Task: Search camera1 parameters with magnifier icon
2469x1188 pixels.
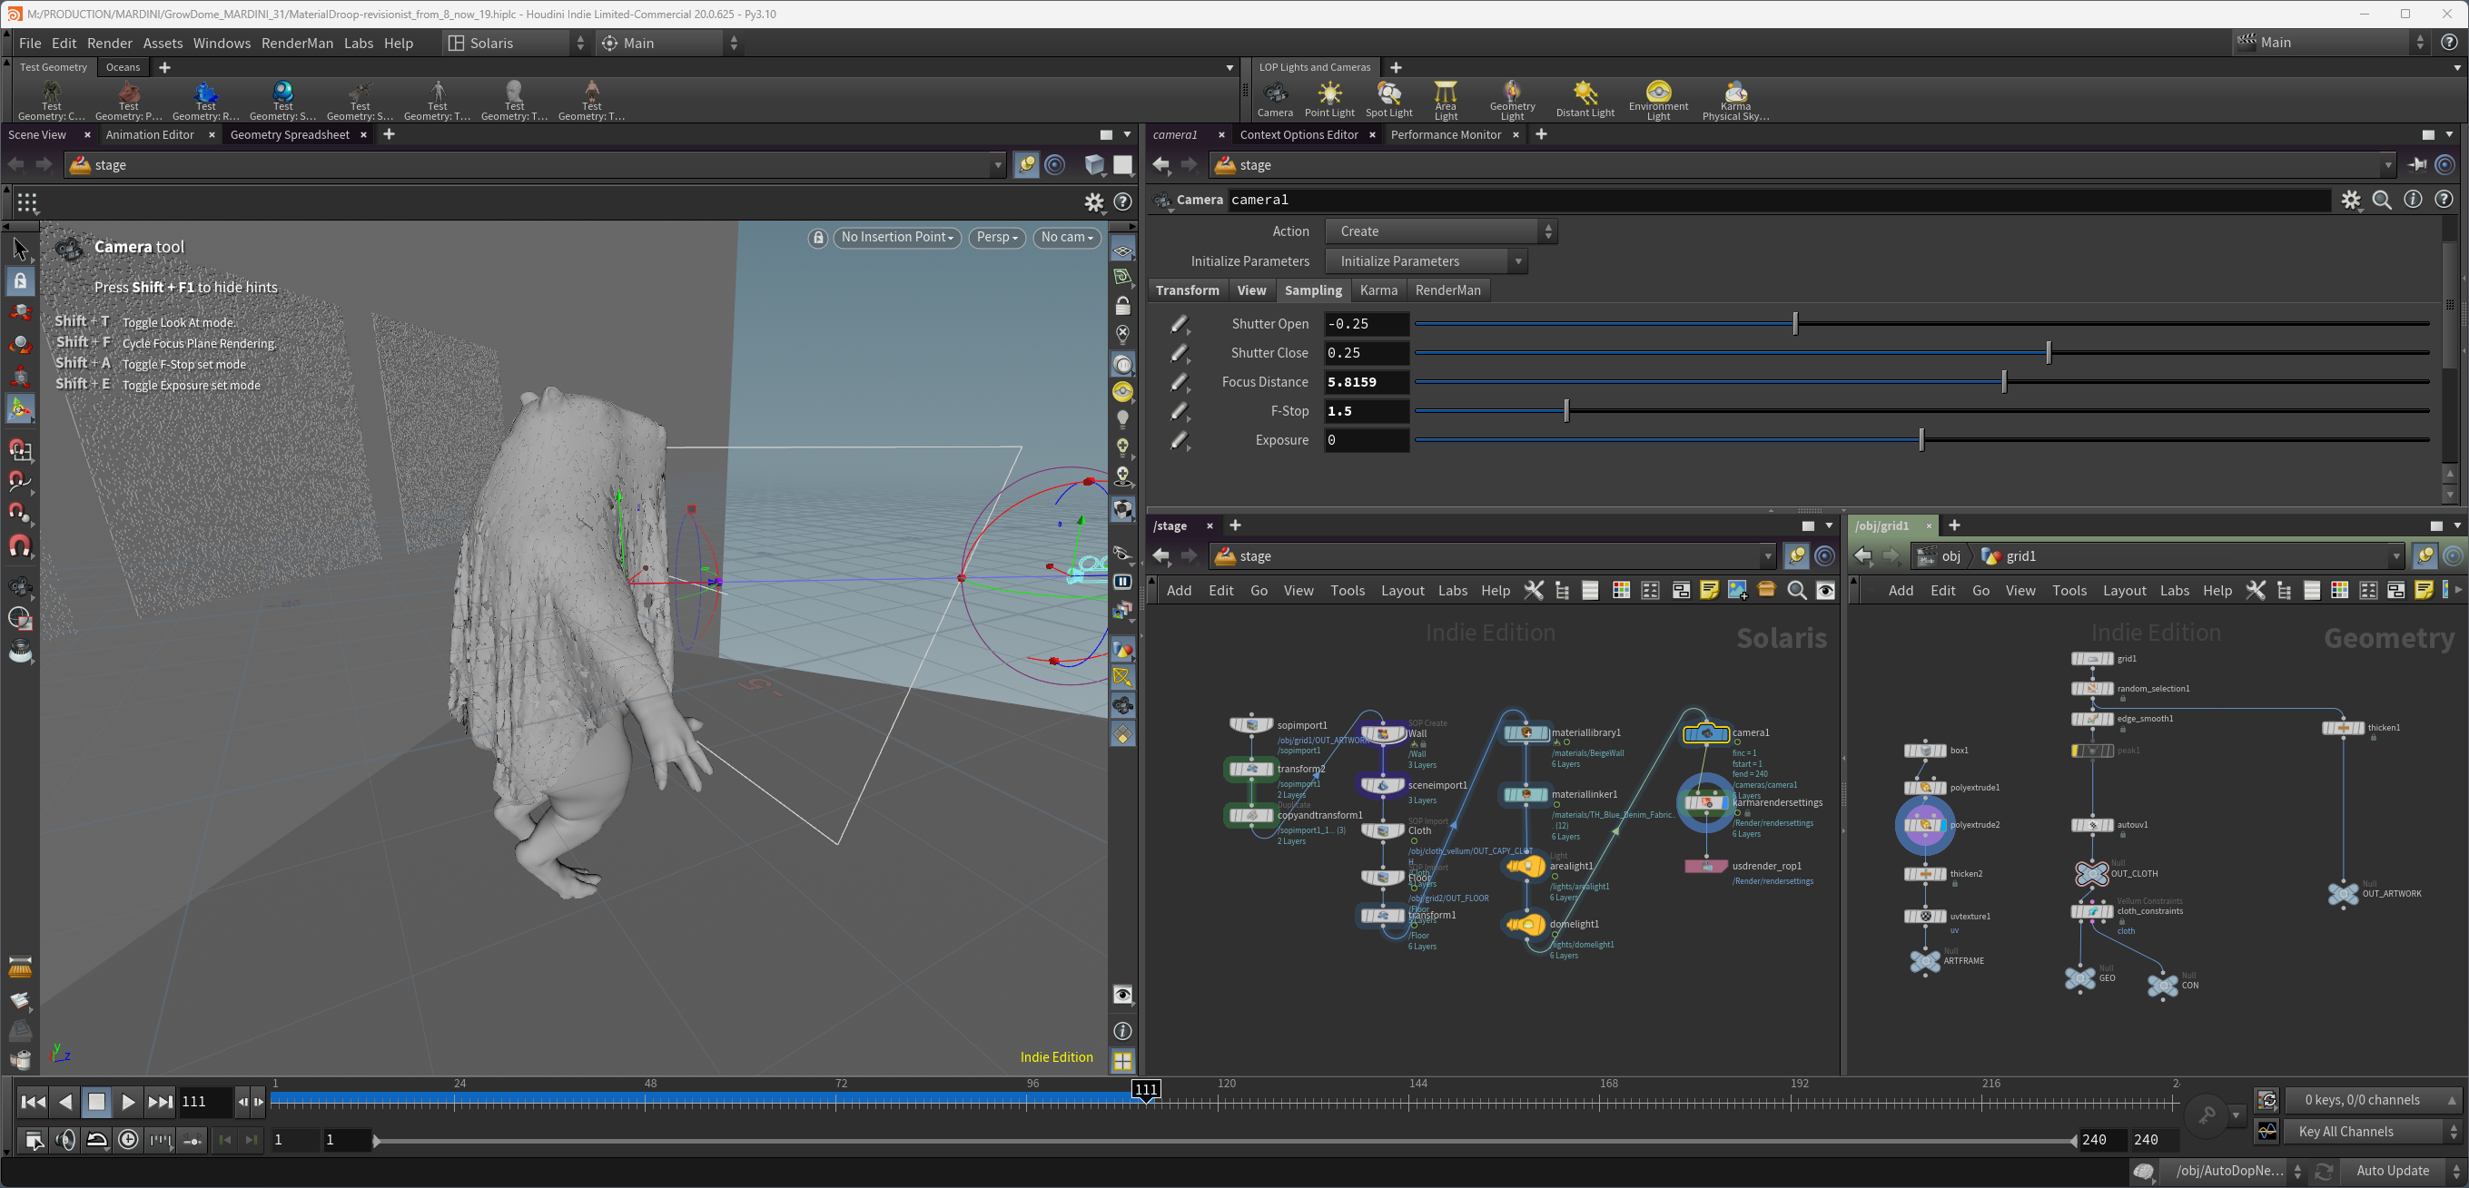Action: click(x=2382, y=200)
